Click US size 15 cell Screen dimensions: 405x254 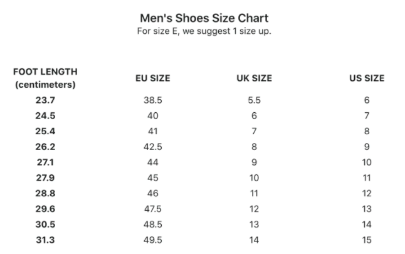[367, 240]
